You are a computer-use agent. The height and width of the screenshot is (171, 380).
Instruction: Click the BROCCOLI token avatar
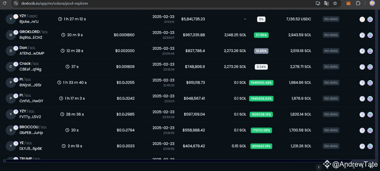tap(11, 130)
